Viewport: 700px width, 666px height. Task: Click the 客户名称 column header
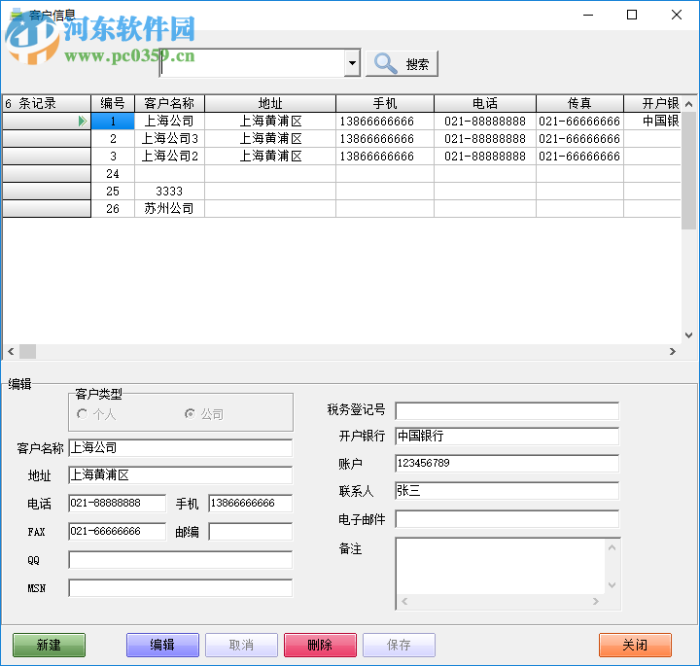pyautogui.click(x=169, y=104)
